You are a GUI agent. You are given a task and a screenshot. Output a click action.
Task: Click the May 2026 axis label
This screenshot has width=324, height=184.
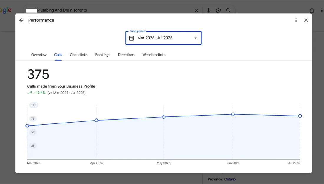pos(163,163)
